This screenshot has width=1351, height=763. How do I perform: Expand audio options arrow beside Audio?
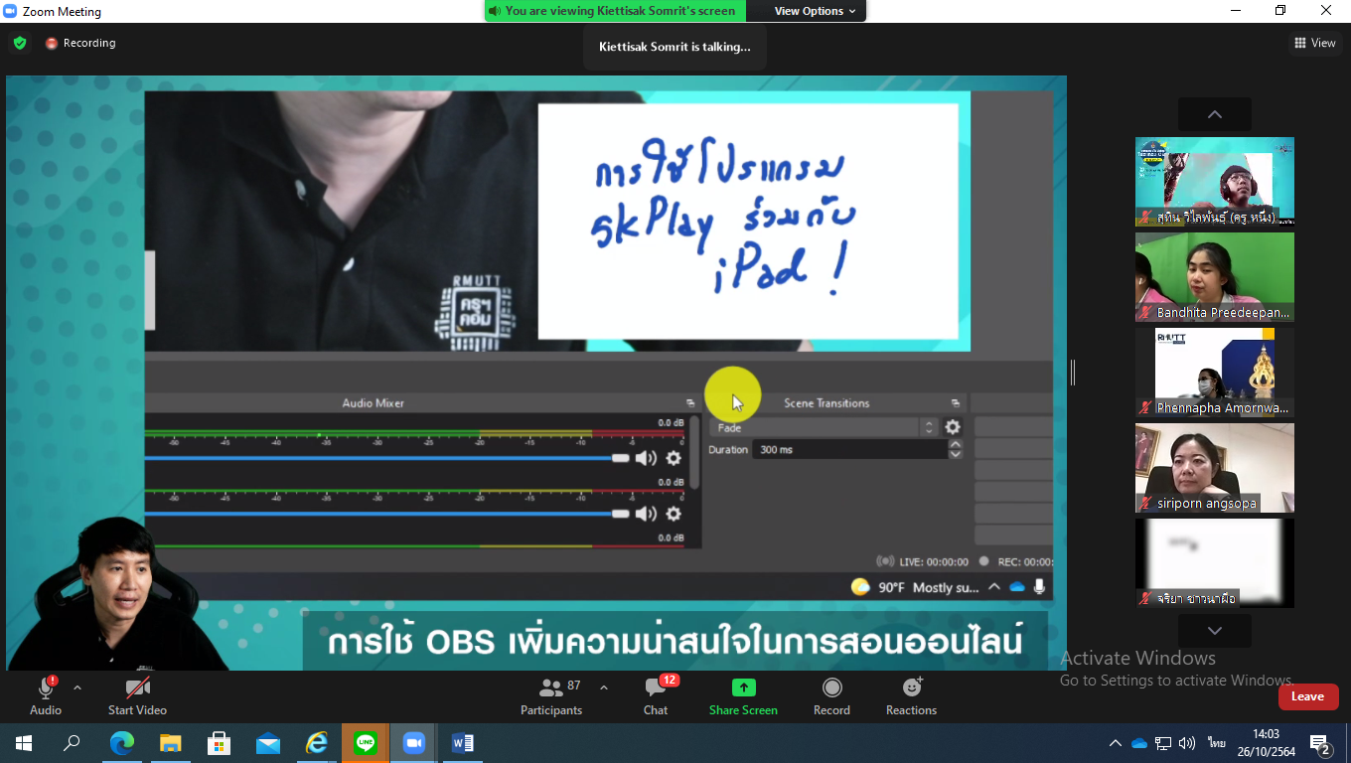(77, 687)
